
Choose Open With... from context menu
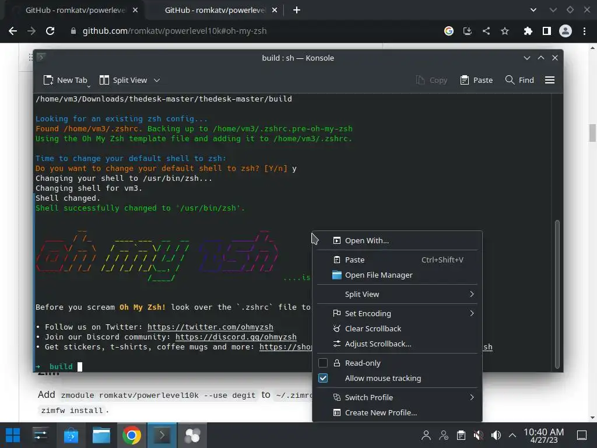pyautogui.click(x=396, y=241)
